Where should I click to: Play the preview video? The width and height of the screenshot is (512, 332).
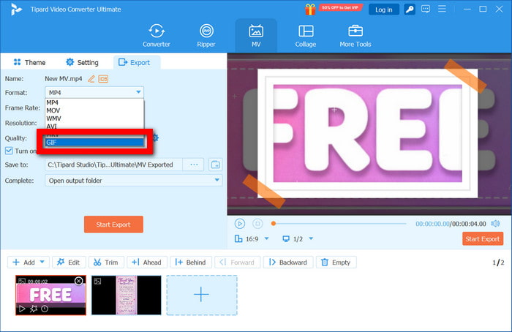240,224
